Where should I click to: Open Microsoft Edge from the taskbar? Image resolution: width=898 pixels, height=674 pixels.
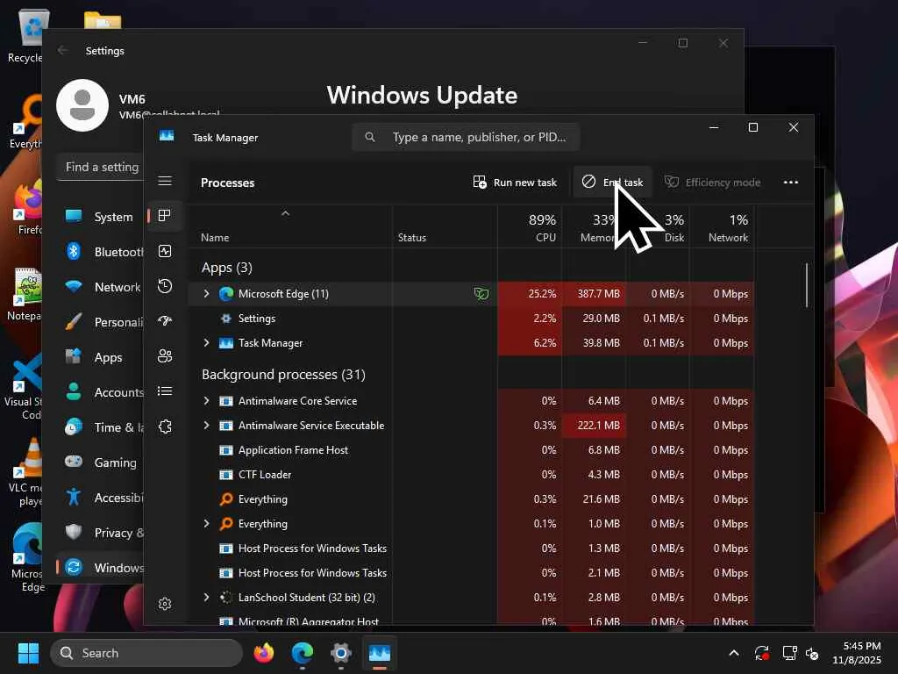pos(303,653)
